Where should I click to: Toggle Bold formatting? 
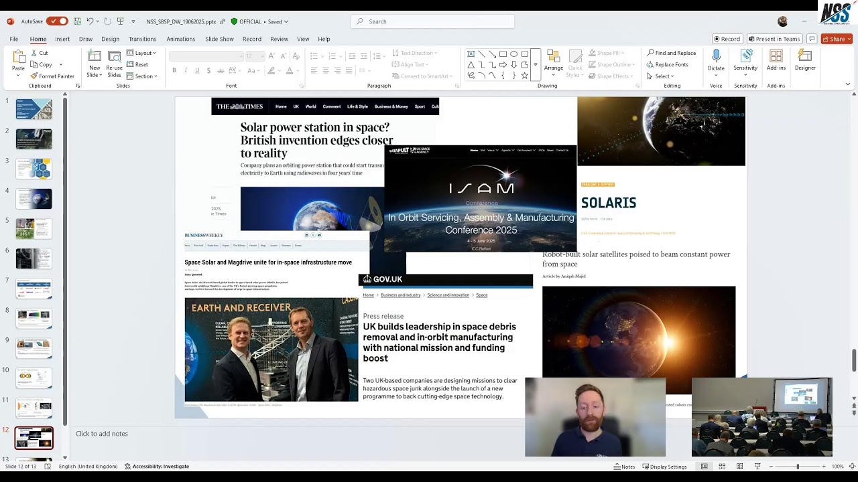(174, 70)
